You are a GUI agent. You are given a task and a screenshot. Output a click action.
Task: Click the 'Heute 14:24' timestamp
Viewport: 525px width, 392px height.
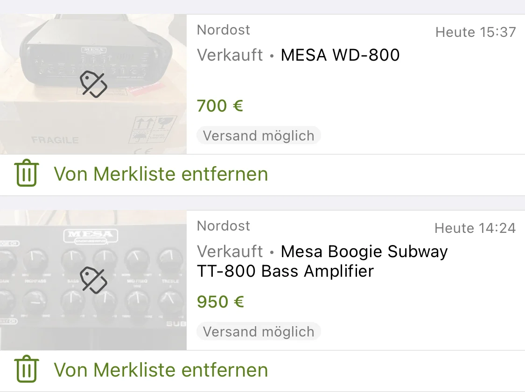click(x=475, y=228)
